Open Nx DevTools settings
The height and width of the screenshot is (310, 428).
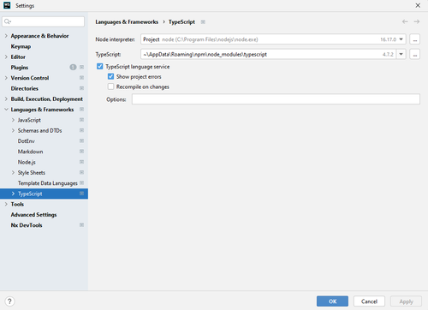click(x=27, y=225)
